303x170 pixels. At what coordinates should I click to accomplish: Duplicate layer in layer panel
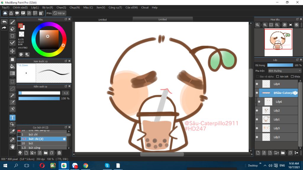(290, 153)
